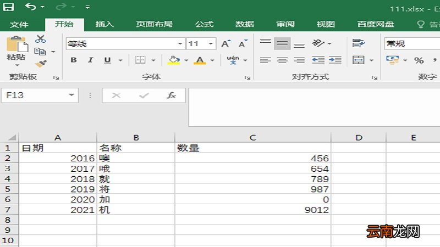Select cell containing 9012
440x247 pixels.
(x=253, y=210)
